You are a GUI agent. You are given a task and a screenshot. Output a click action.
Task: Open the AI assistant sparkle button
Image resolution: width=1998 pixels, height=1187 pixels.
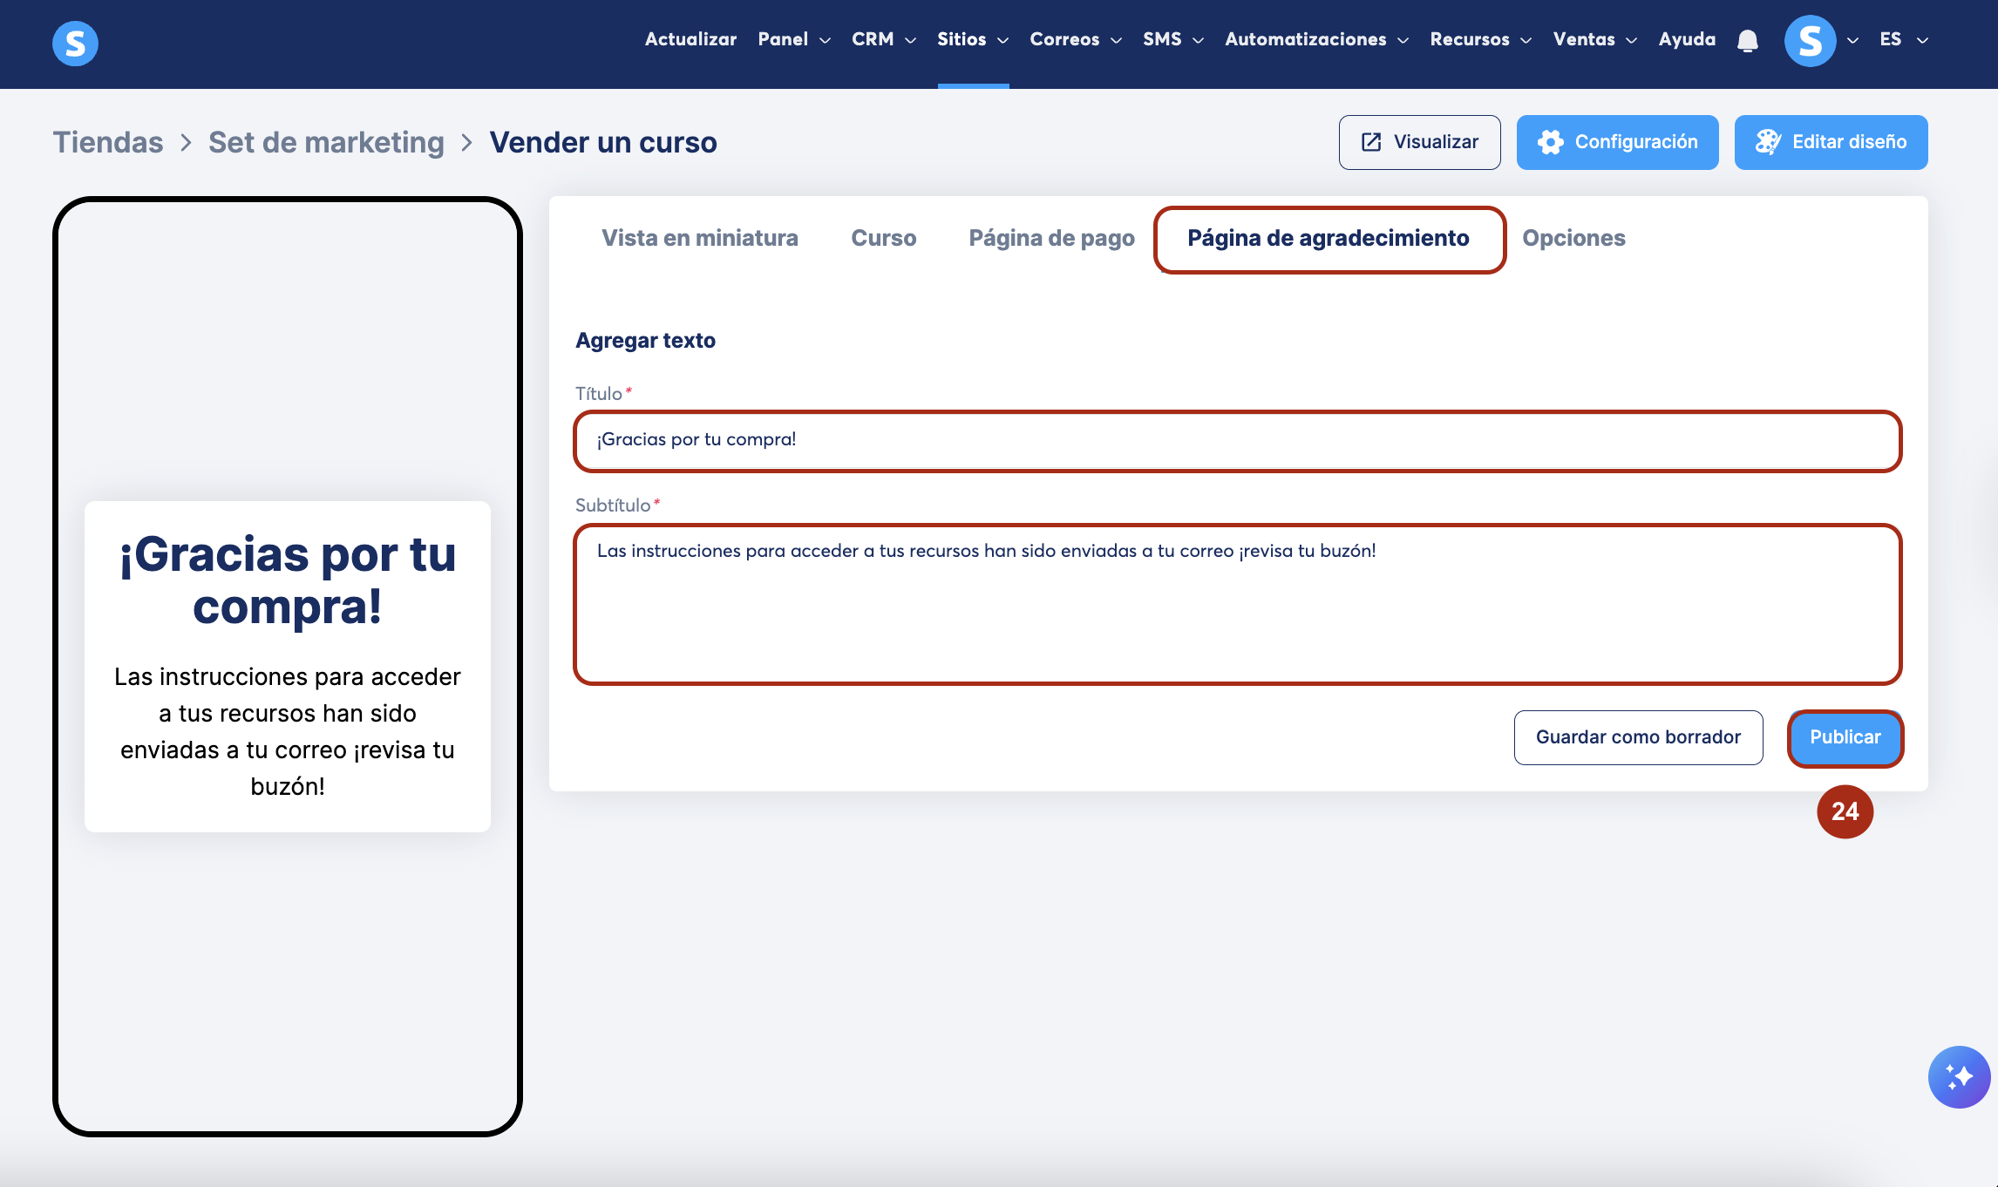tap(1958, 1077)
